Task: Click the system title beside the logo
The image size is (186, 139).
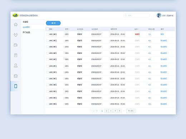Action: pos(29,15)
